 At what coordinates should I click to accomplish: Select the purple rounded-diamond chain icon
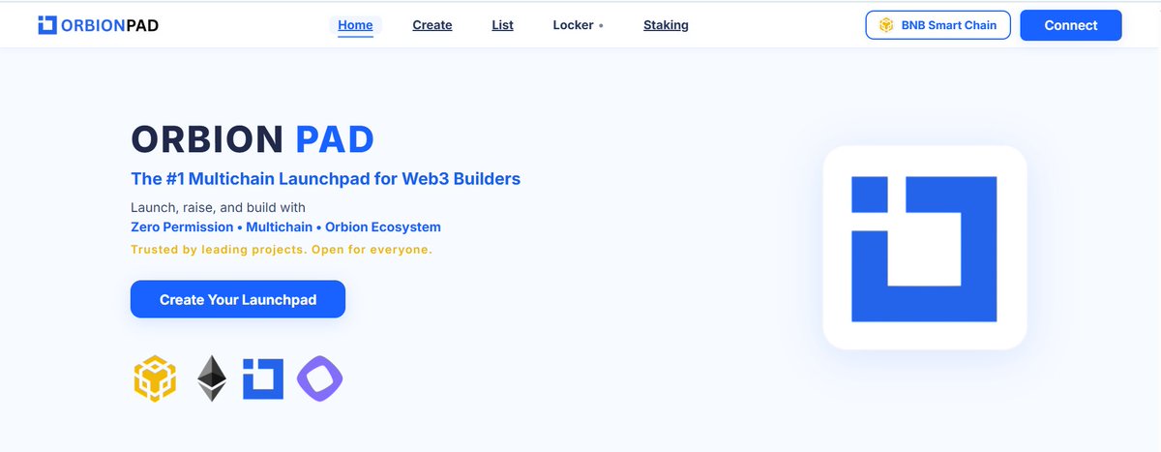tap(320, 378)
